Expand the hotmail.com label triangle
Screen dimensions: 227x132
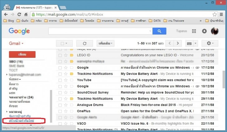pos(7,75)
